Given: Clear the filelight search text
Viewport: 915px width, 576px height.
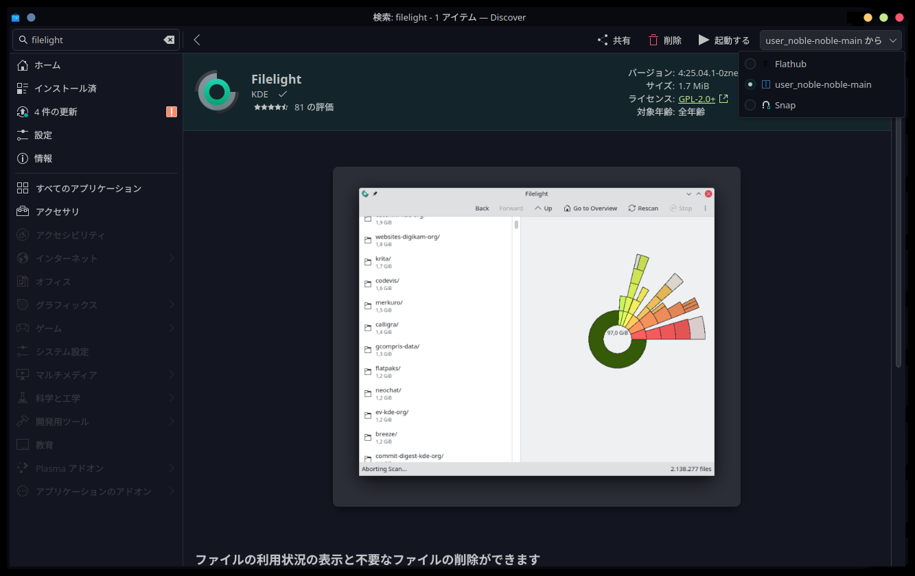Looking at the screenshot, I should click(x=169, y=40).
